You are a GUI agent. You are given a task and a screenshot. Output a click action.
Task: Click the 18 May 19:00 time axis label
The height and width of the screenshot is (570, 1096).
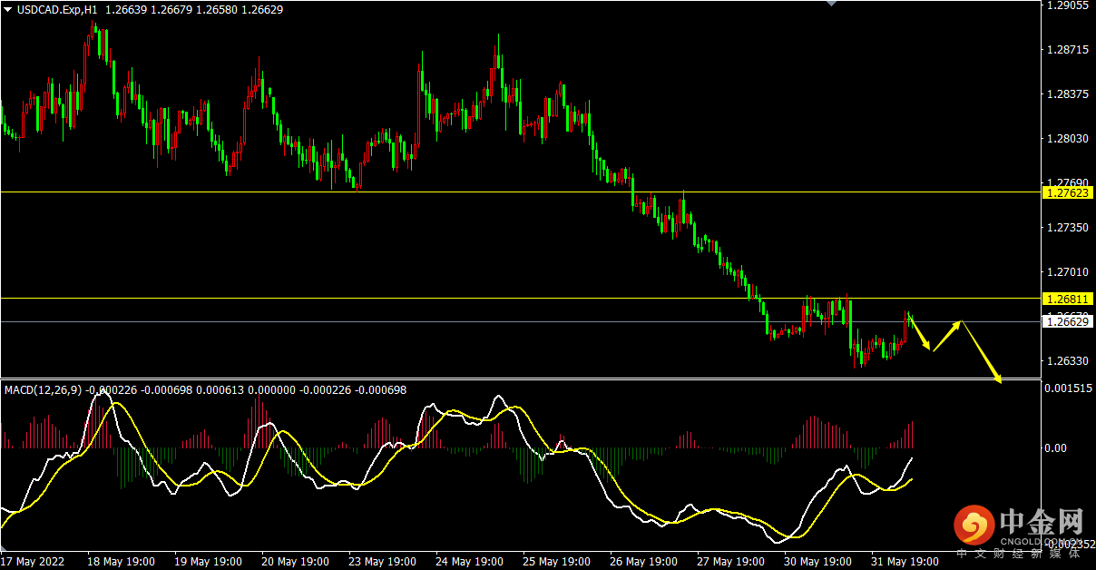122,562
